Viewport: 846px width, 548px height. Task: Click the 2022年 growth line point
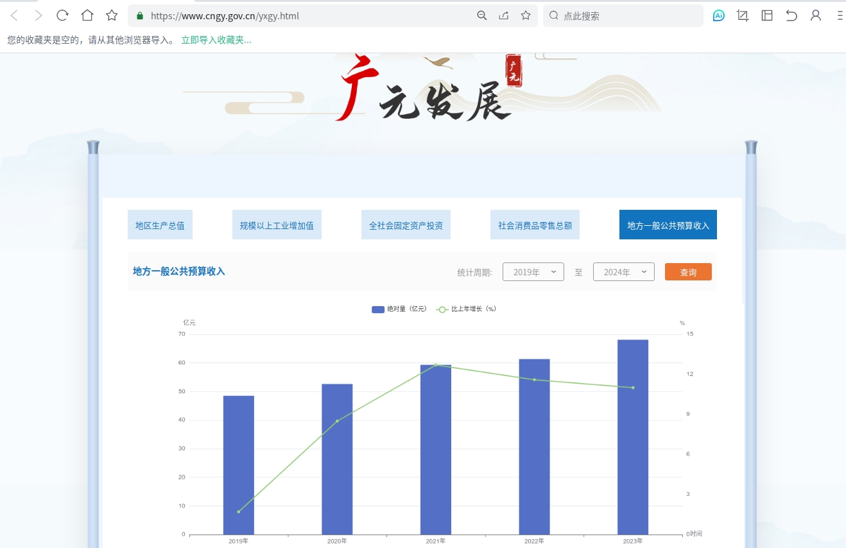tap(534, 379)
